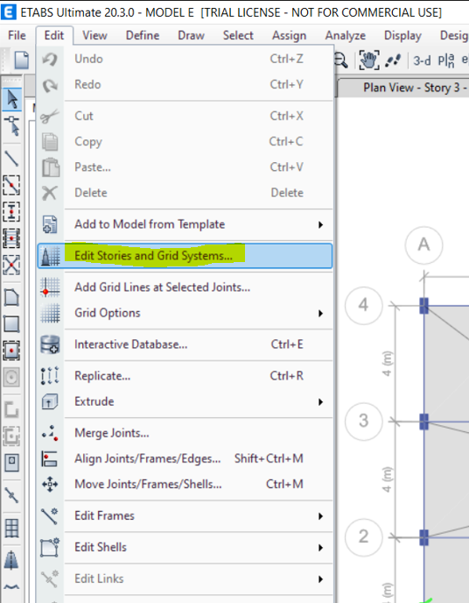
Task: Click the zoom magnifier toolbar icon
Action: [x=340, y=60]
